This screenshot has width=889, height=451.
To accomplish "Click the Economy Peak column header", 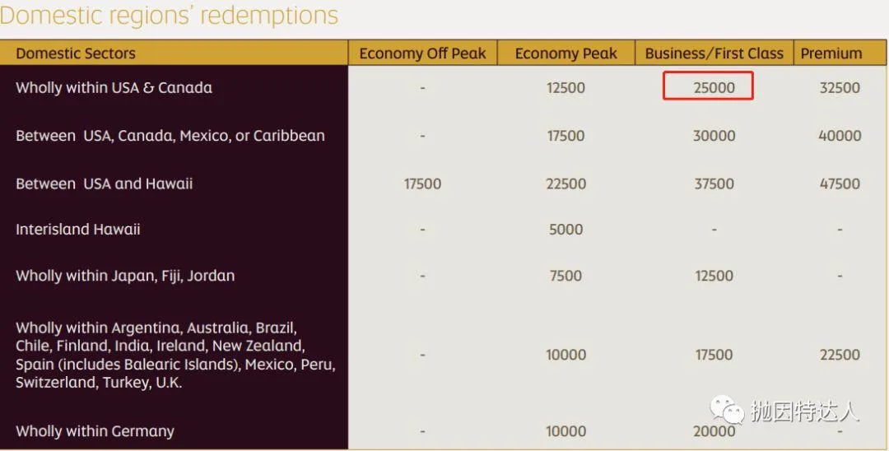I will [566, 53].
